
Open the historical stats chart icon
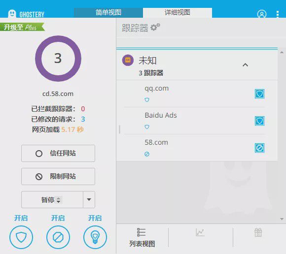[x=200, y=232]
